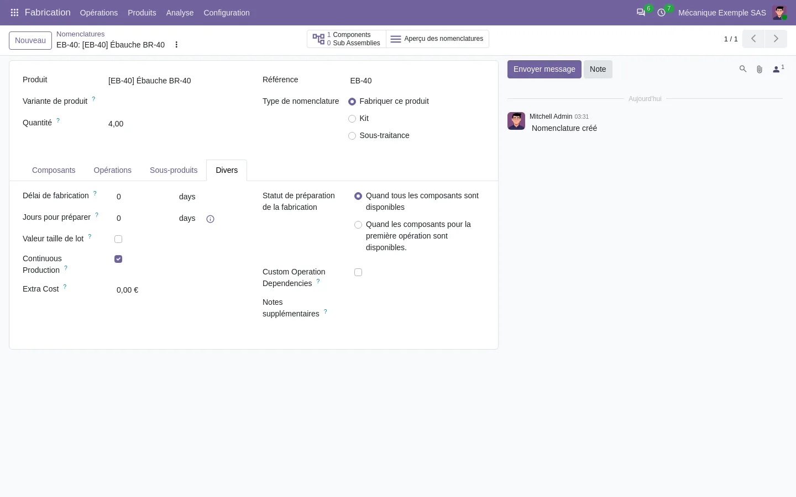Switch to the Composants tab

click(54, 170)
